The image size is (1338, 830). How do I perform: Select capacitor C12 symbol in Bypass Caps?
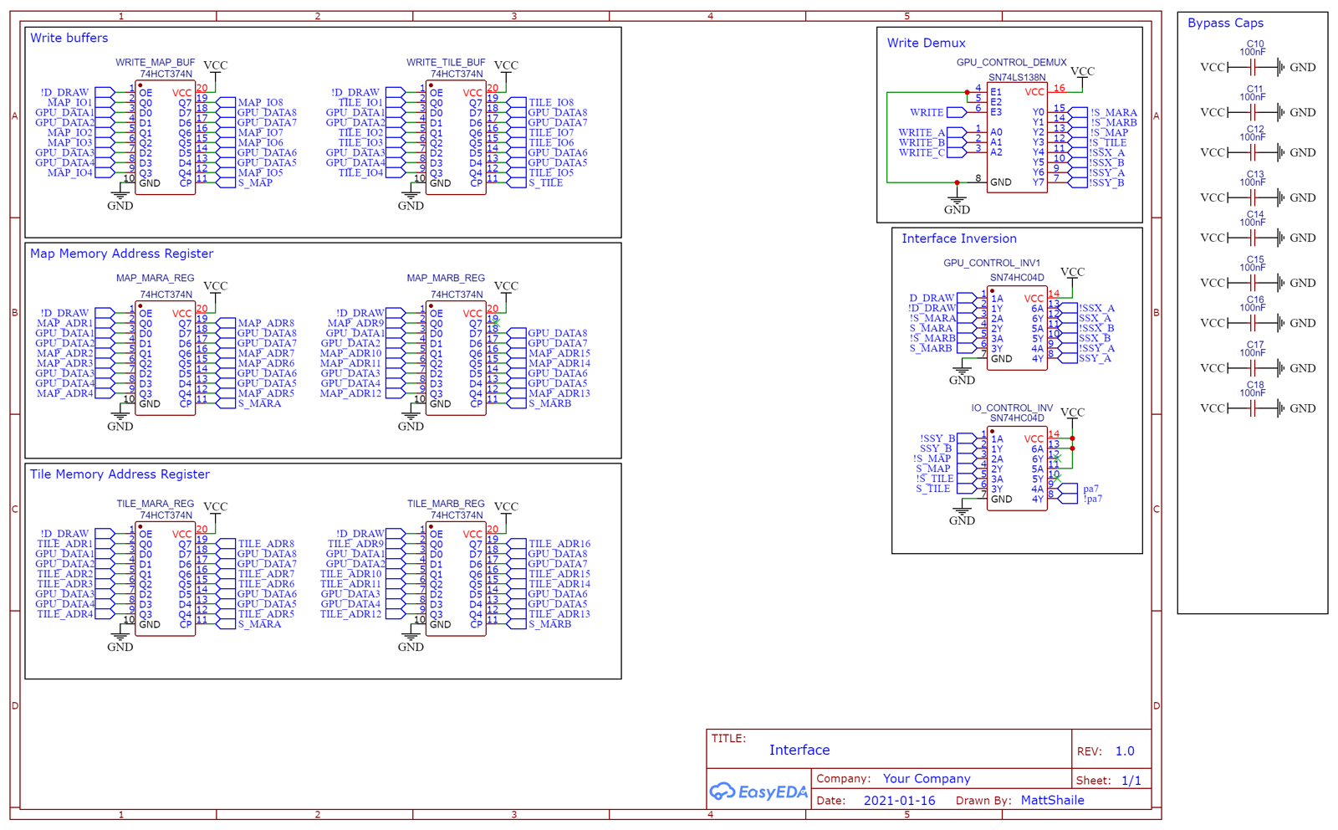click(1253, 152)
